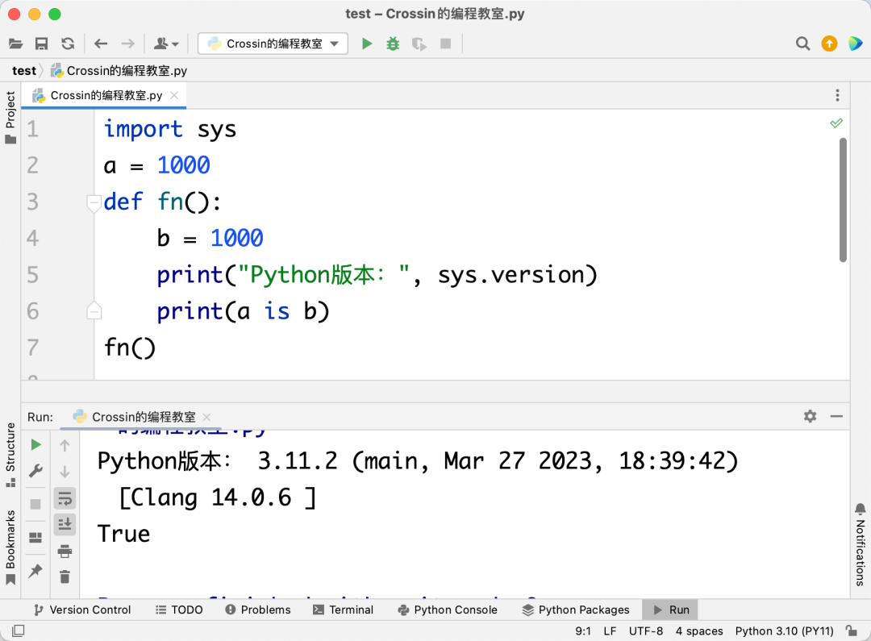Start debugging with the bug icon
The height and width of the screenshot is (641, 871).
[393, 44]
